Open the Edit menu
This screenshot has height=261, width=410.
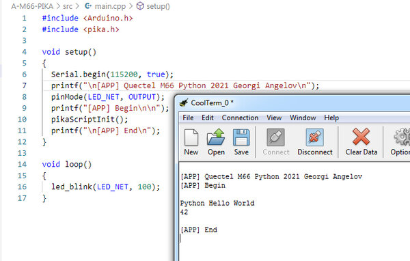(x=207, y=118)
